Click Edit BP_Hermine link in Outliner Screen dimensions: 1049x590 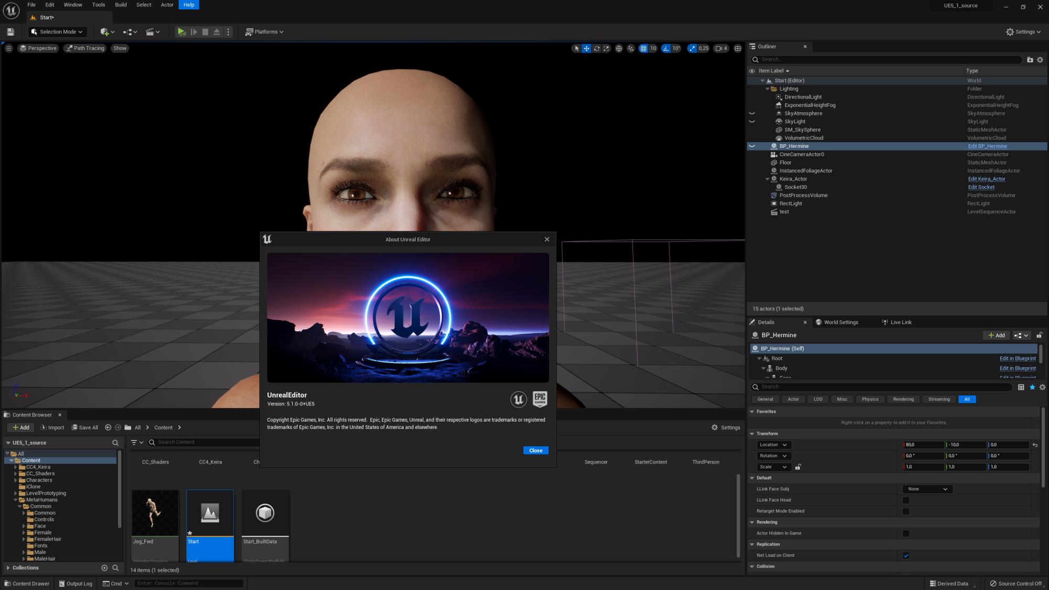987,146
